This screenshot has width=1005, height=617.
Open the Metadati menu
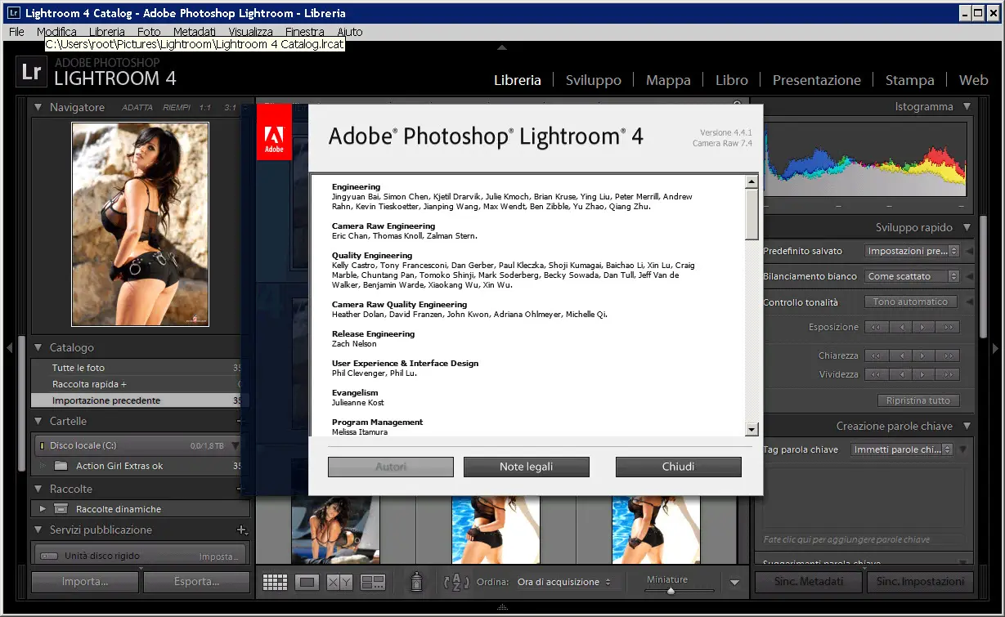(194, 32)
